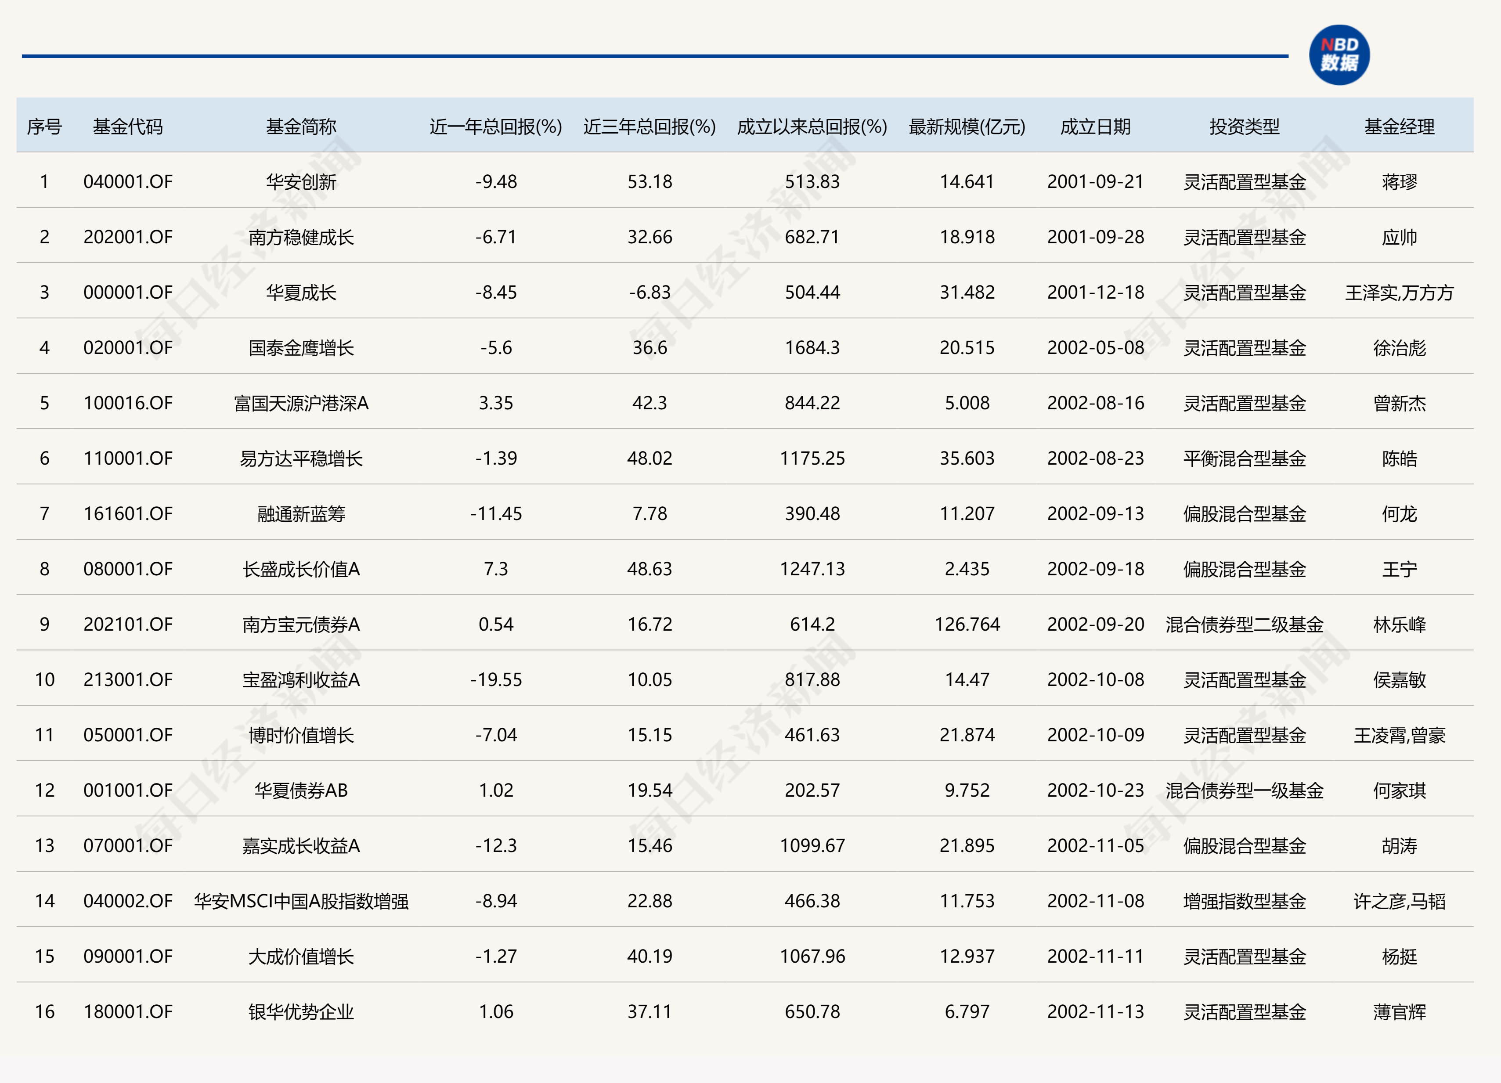Select the fund name 华安MSCI中国A股指数增强
The width and height of the screenshot is (1501, 1083).
[x=301, y=901]
